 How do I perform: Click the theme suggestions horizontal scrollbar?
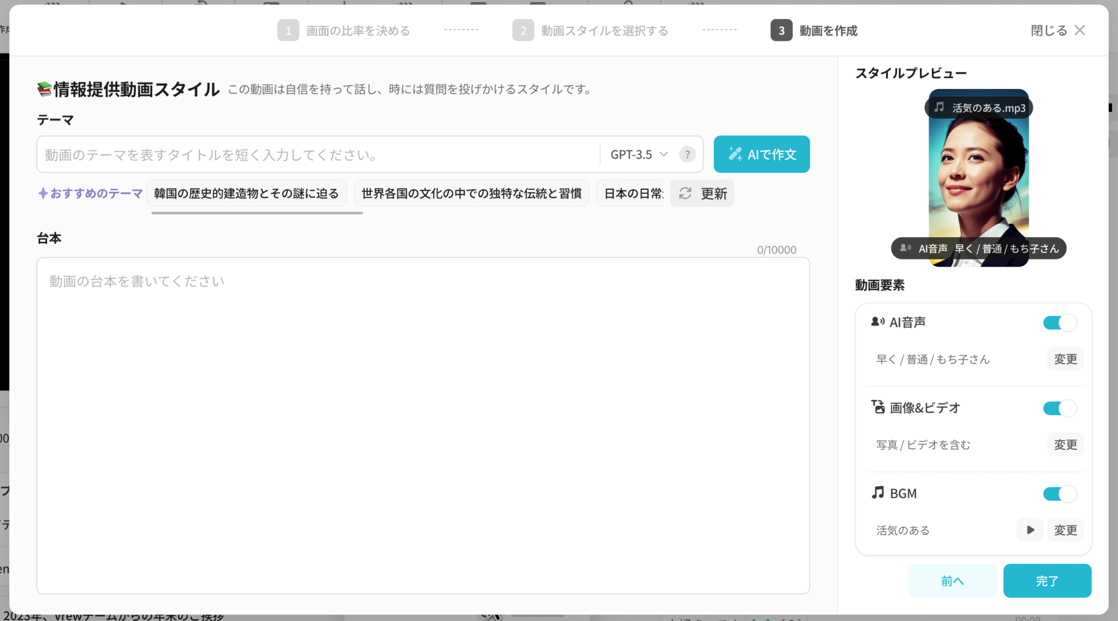click(x=257, y=213)
